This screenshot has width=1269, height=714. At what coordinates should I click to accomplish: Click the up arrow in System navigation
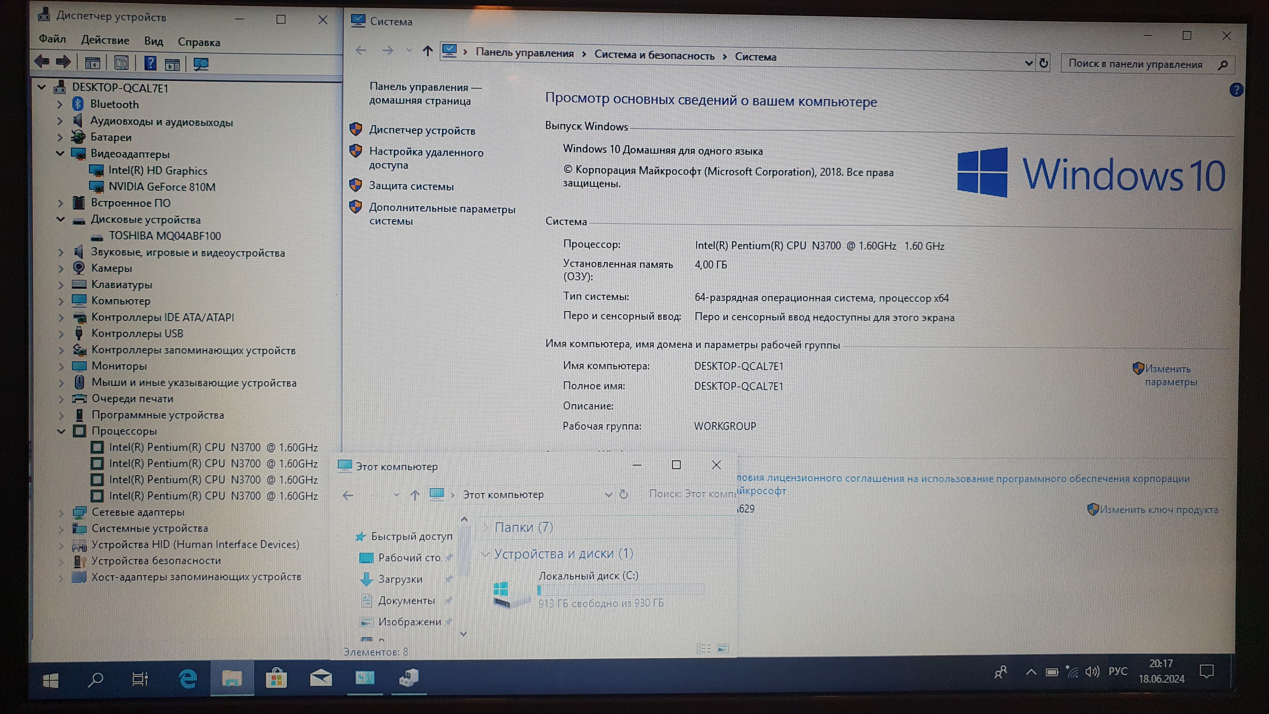pos(427,51)
